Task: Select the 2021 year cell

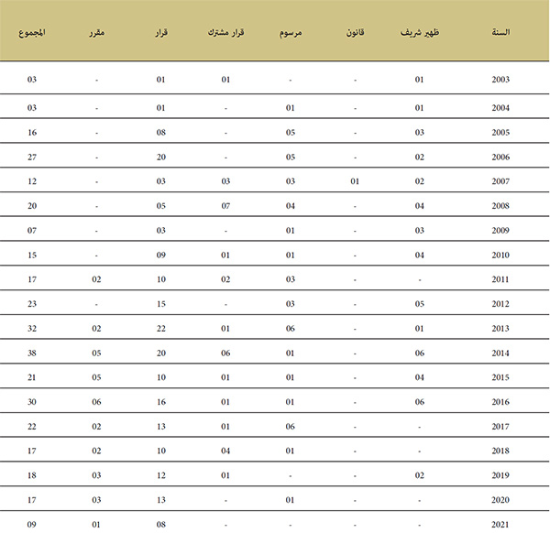Action: click(x=500, y=525)
